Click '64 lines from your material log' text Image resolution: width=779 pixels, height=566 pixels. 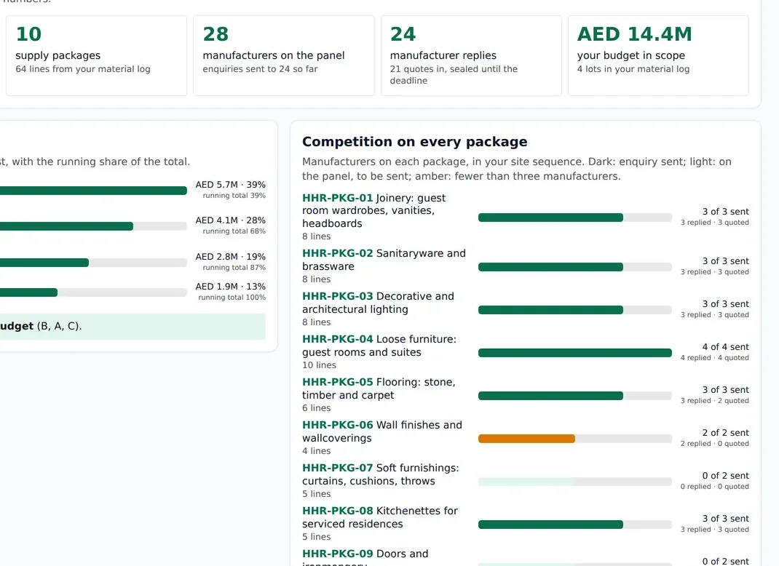coord(83,69)
